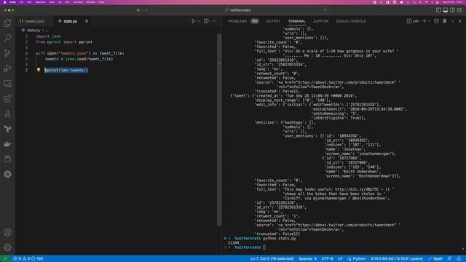Image resolution: width=466 pixels, height=262 pixels.
Task: Open Remote Explorer view
Action: click(x=7, y=84)
